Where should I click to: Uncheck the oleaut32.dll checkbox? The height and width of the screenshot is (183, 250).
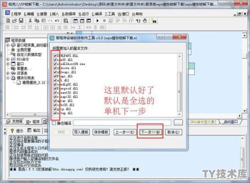click(x=55, y=92)
